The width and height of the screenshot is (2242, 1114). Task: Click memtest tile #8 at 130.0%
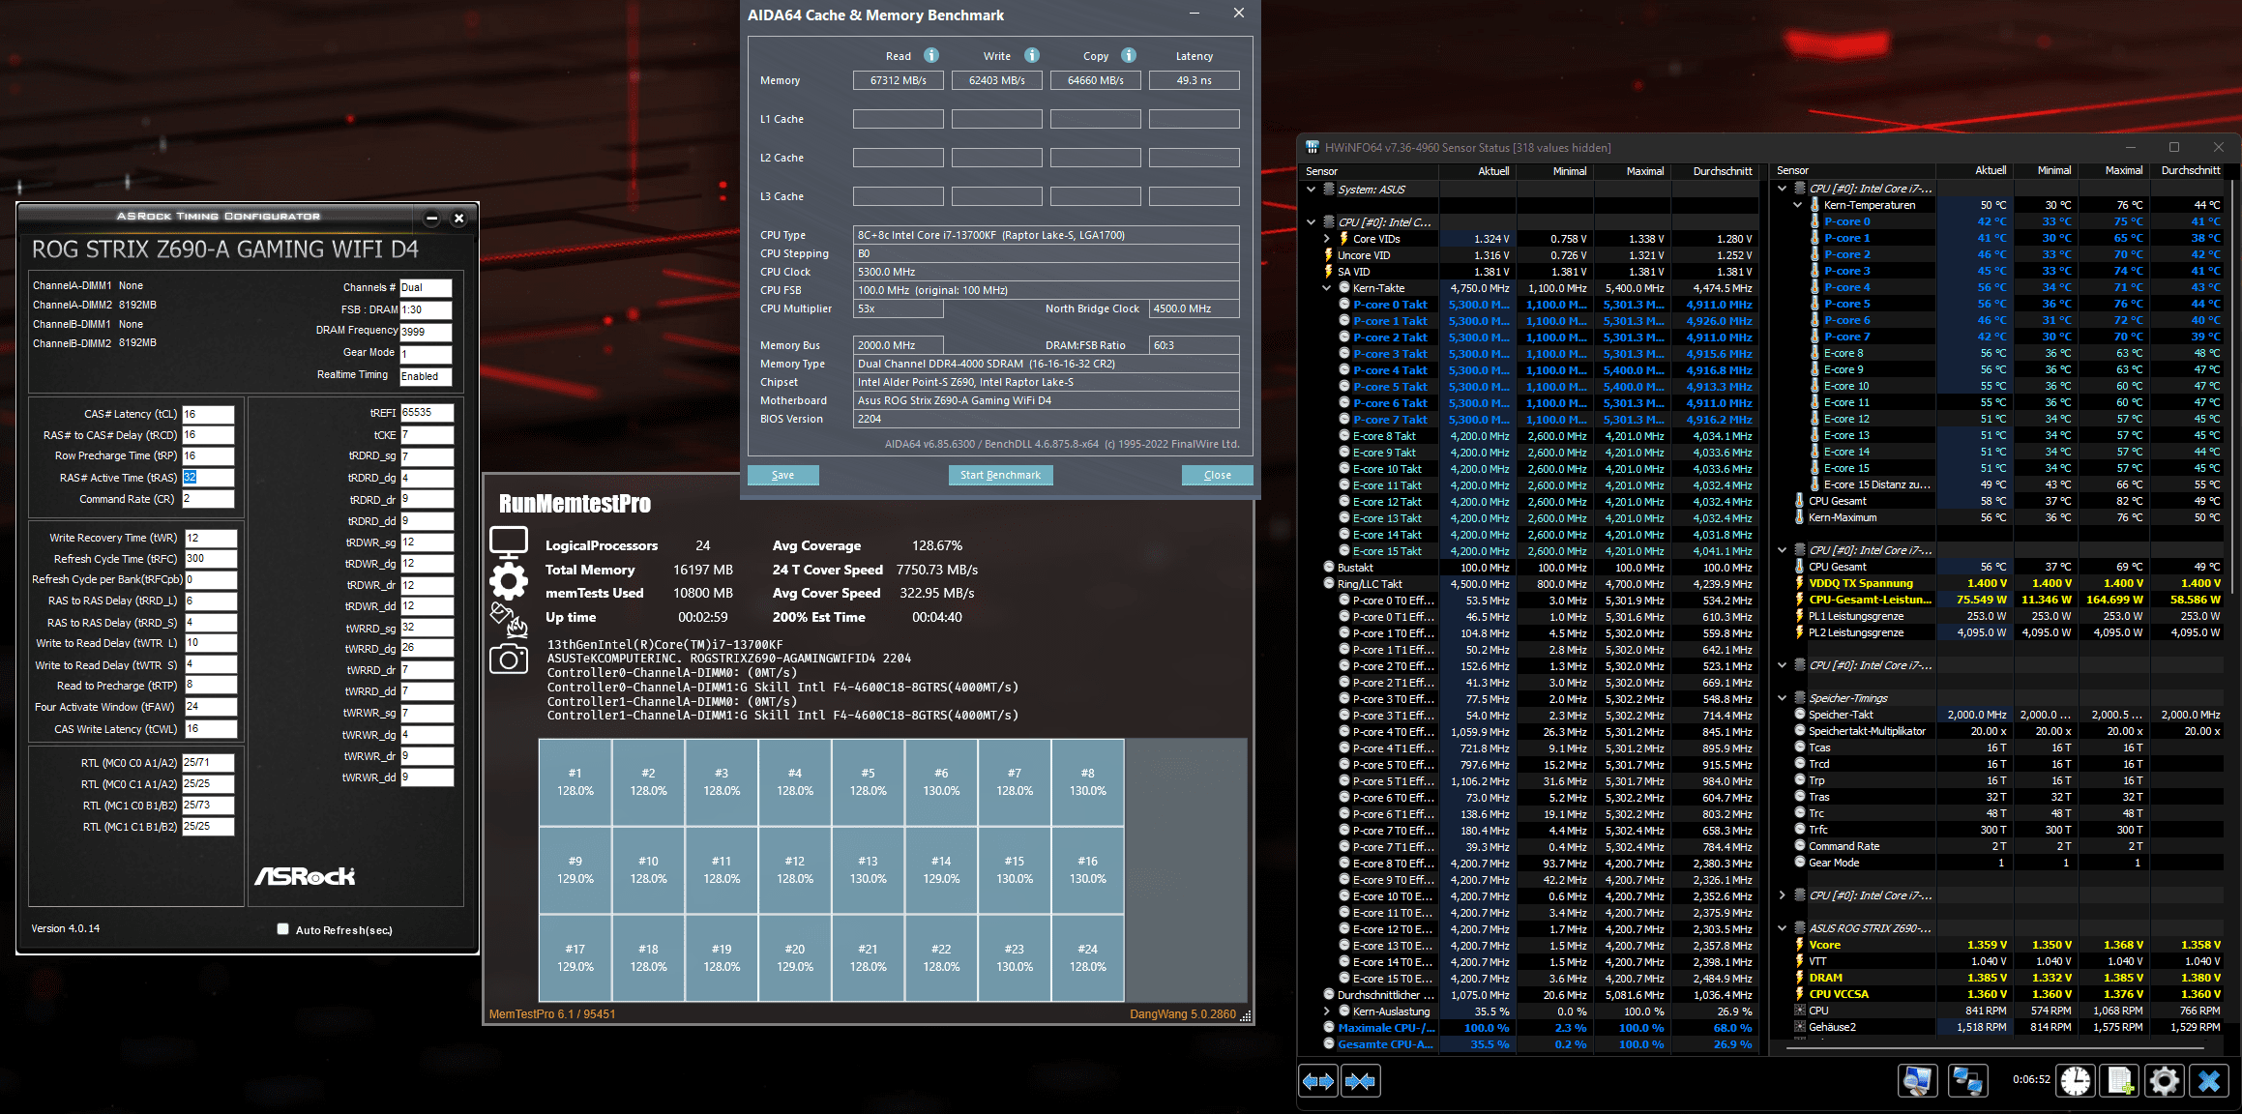(1087, 782)
